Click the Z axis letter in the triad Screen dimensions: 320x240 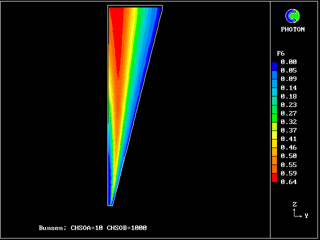[x=295, y=204]
